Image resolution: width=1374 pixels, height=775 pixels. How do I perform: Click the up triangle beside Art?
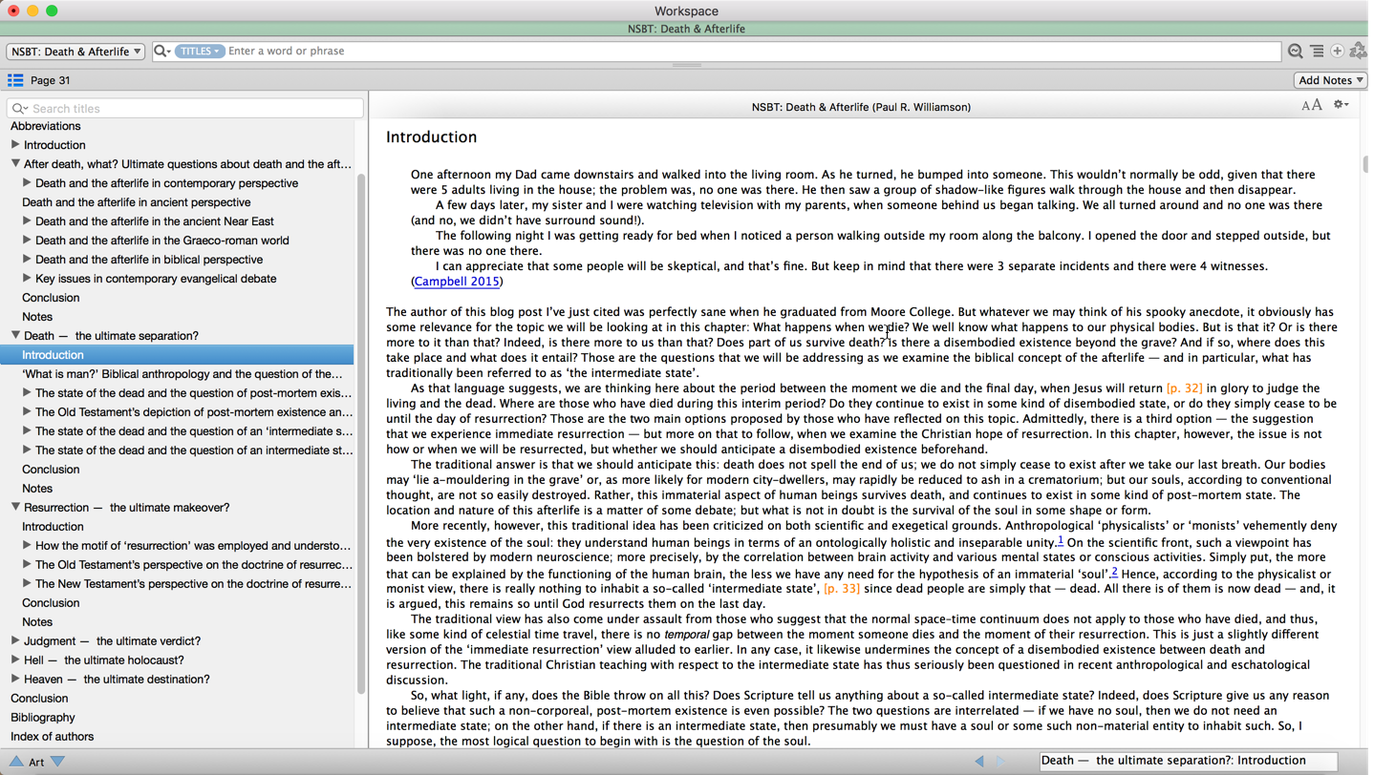(x=15, y=762)
